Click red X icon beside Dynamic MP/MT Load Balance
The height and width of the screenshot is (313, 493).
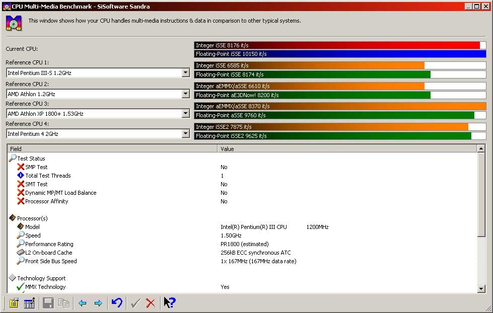coord(21,192)
